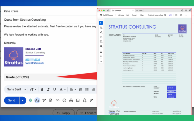
Task: Click the colorful extension icon beside Send
Action: 31,100
